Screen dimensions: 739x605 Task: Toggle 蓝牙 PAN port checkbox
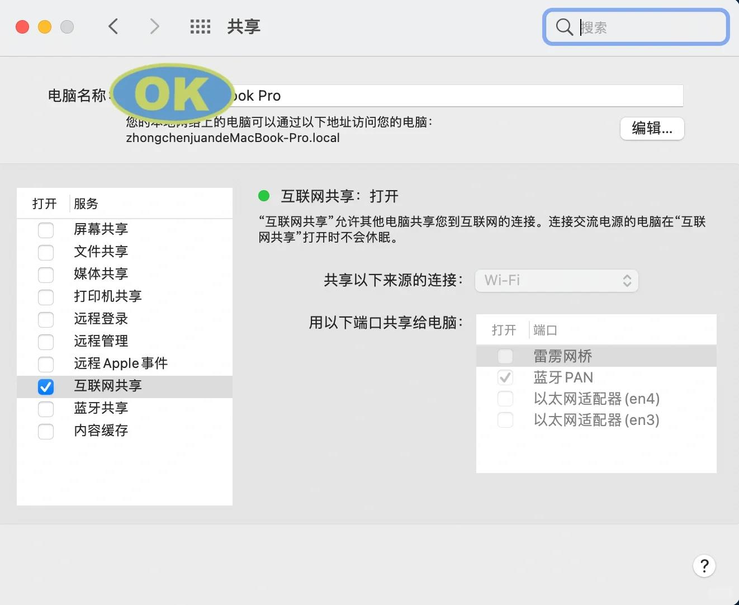(x=505, y=377)
